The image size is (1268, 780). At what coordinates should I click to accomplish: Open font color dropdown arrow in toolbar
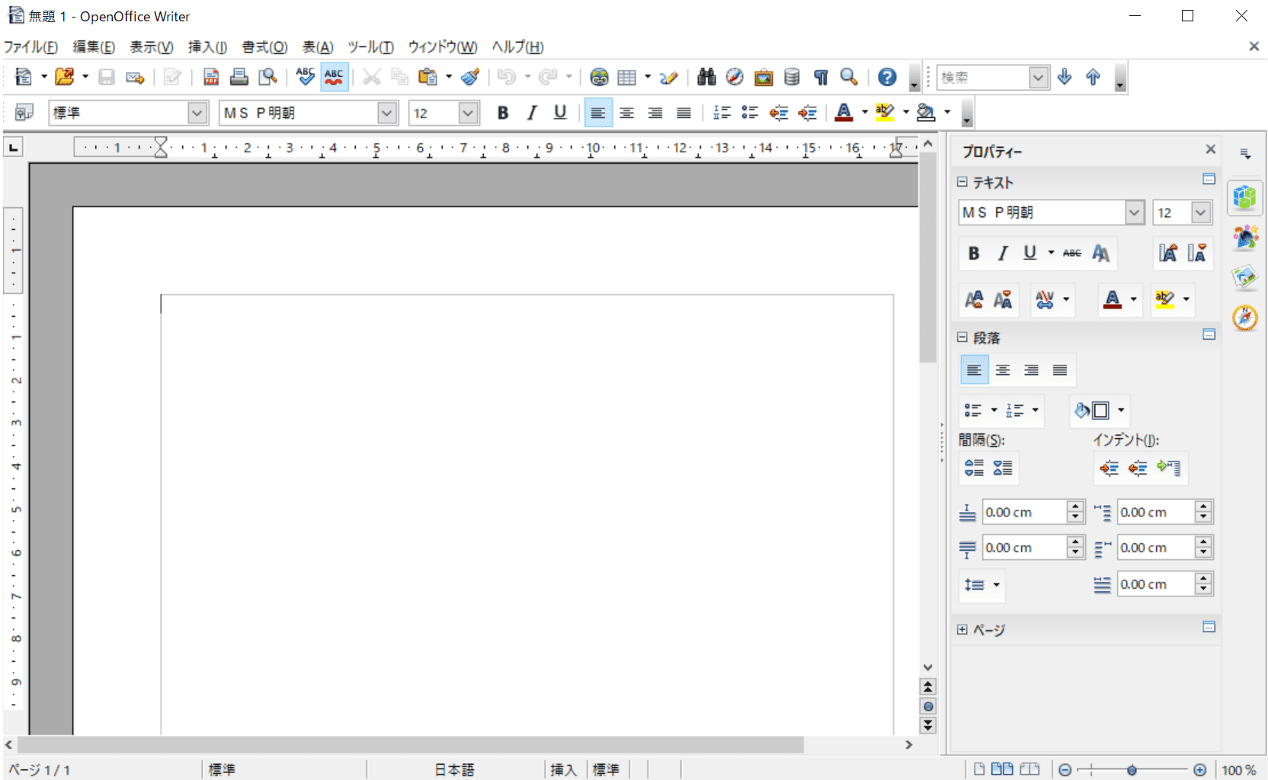coord(864,113)
